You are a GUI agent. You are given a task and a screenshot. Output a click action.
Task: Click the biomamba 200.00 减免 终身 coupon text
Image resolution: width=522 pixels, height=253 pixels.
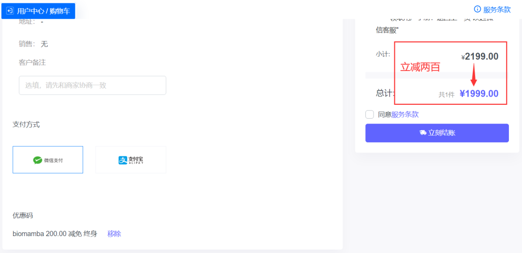coord(55,234)
